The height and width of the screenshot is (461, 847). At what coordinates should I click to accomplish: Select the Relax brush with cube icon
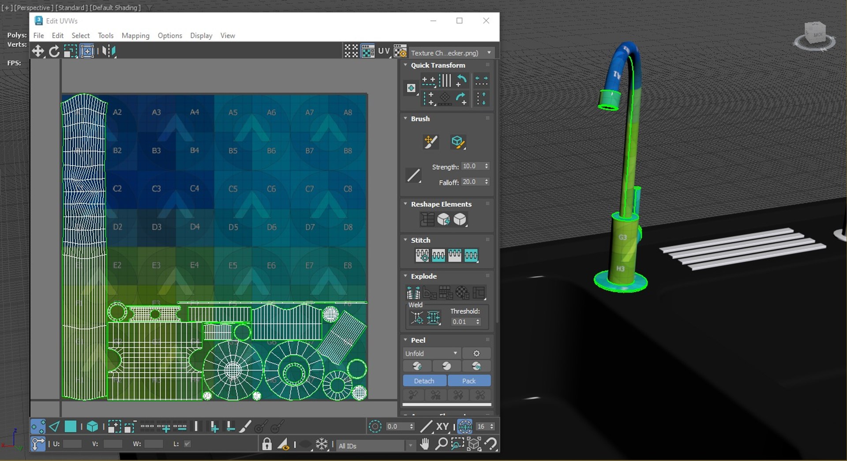pyautogui.click(x=458, y=142)
